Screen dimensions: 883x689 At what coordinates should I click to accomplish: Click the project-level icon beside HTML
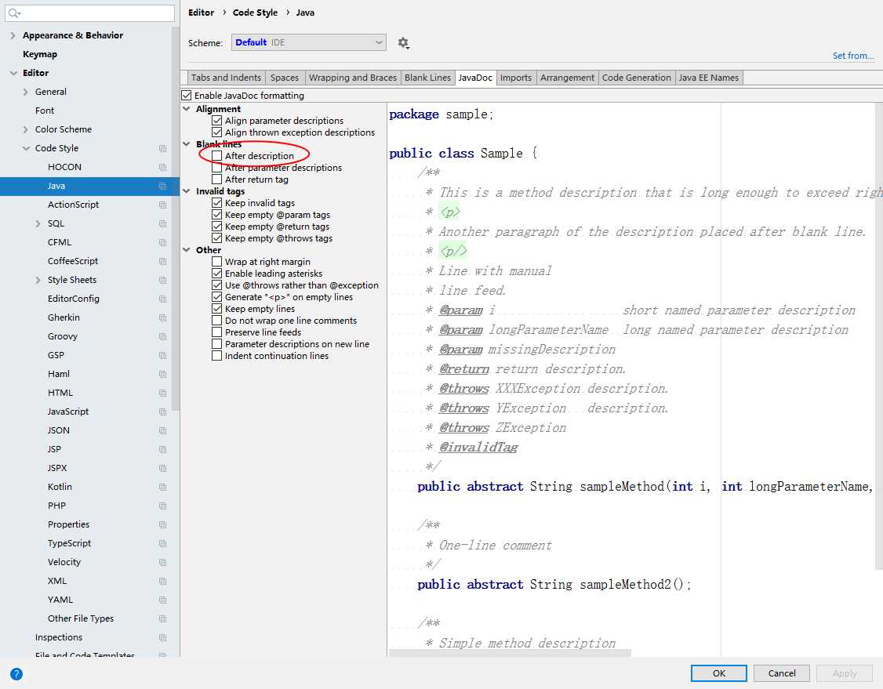point(163,393)
